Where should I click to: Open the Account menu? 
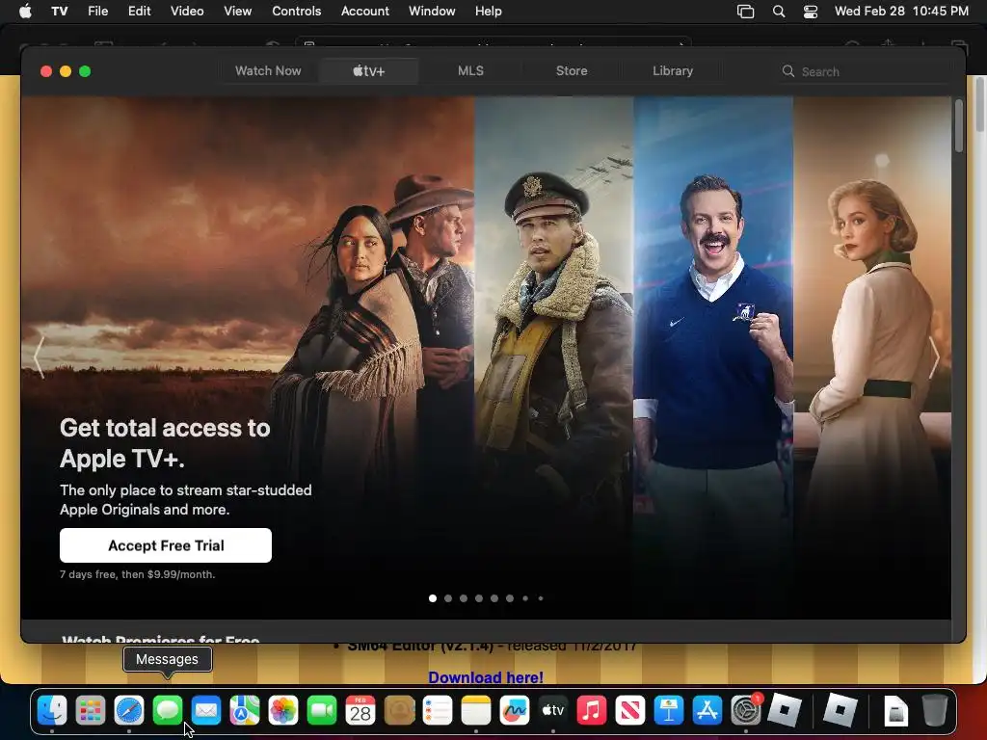(x=365, y=11)
